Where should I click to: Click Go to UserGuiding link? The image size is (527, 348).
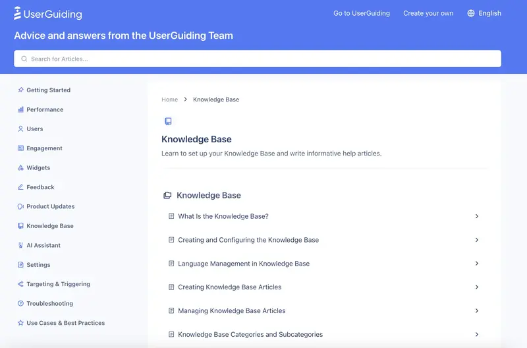(362, 13)
